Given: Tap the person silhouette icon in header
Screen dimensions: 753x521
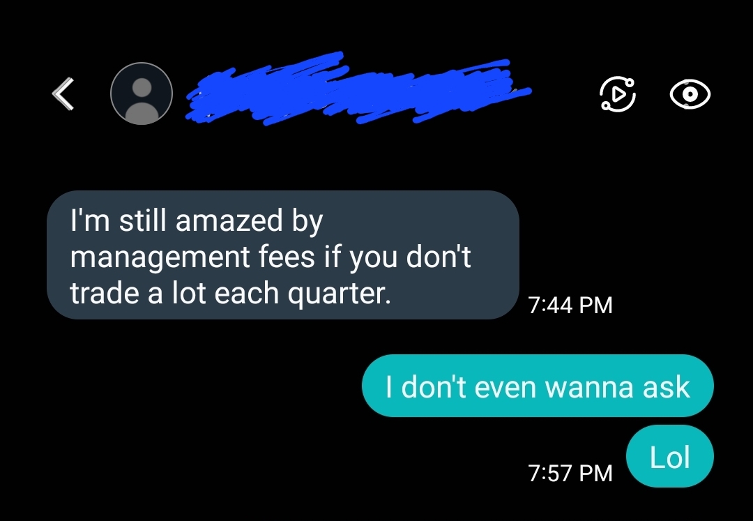Looking at the screenshot, I should pyautogui.click(x=141, y=93).
